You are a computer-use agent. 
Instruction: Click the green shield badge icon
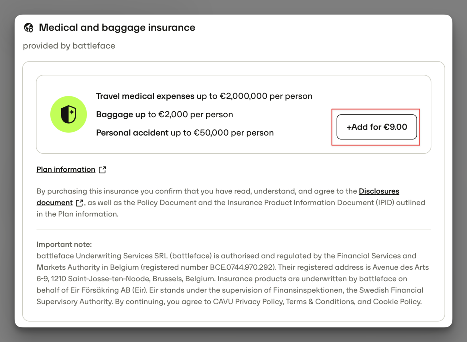click(68, 114)
